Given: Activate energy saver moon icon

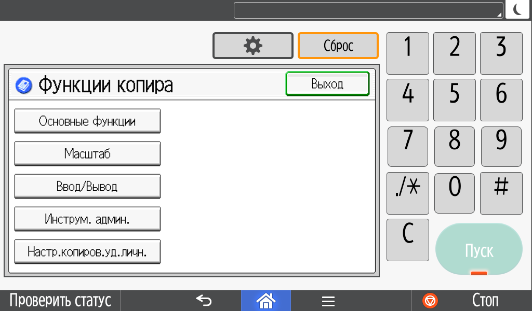Looking at the screenshot, I should pyautogui.click(x=517, y=9).
